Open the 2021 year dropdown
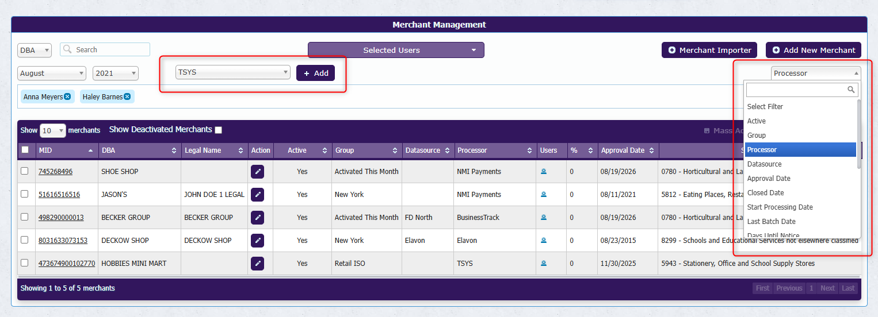878x317 pixels. pyautogui.click(x=116, y=73)
